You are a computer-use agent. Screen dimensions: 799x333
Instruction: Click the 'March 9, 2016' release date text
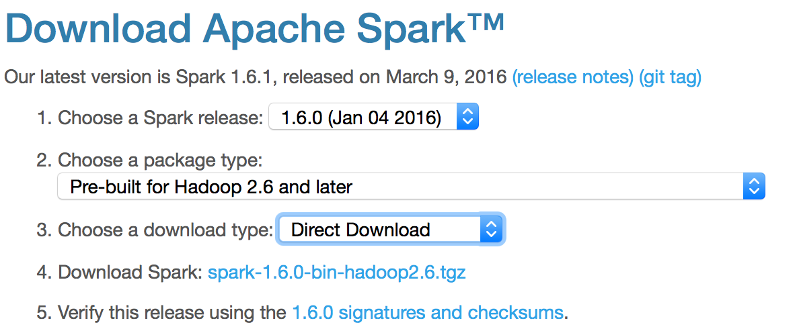click(447, 77)
